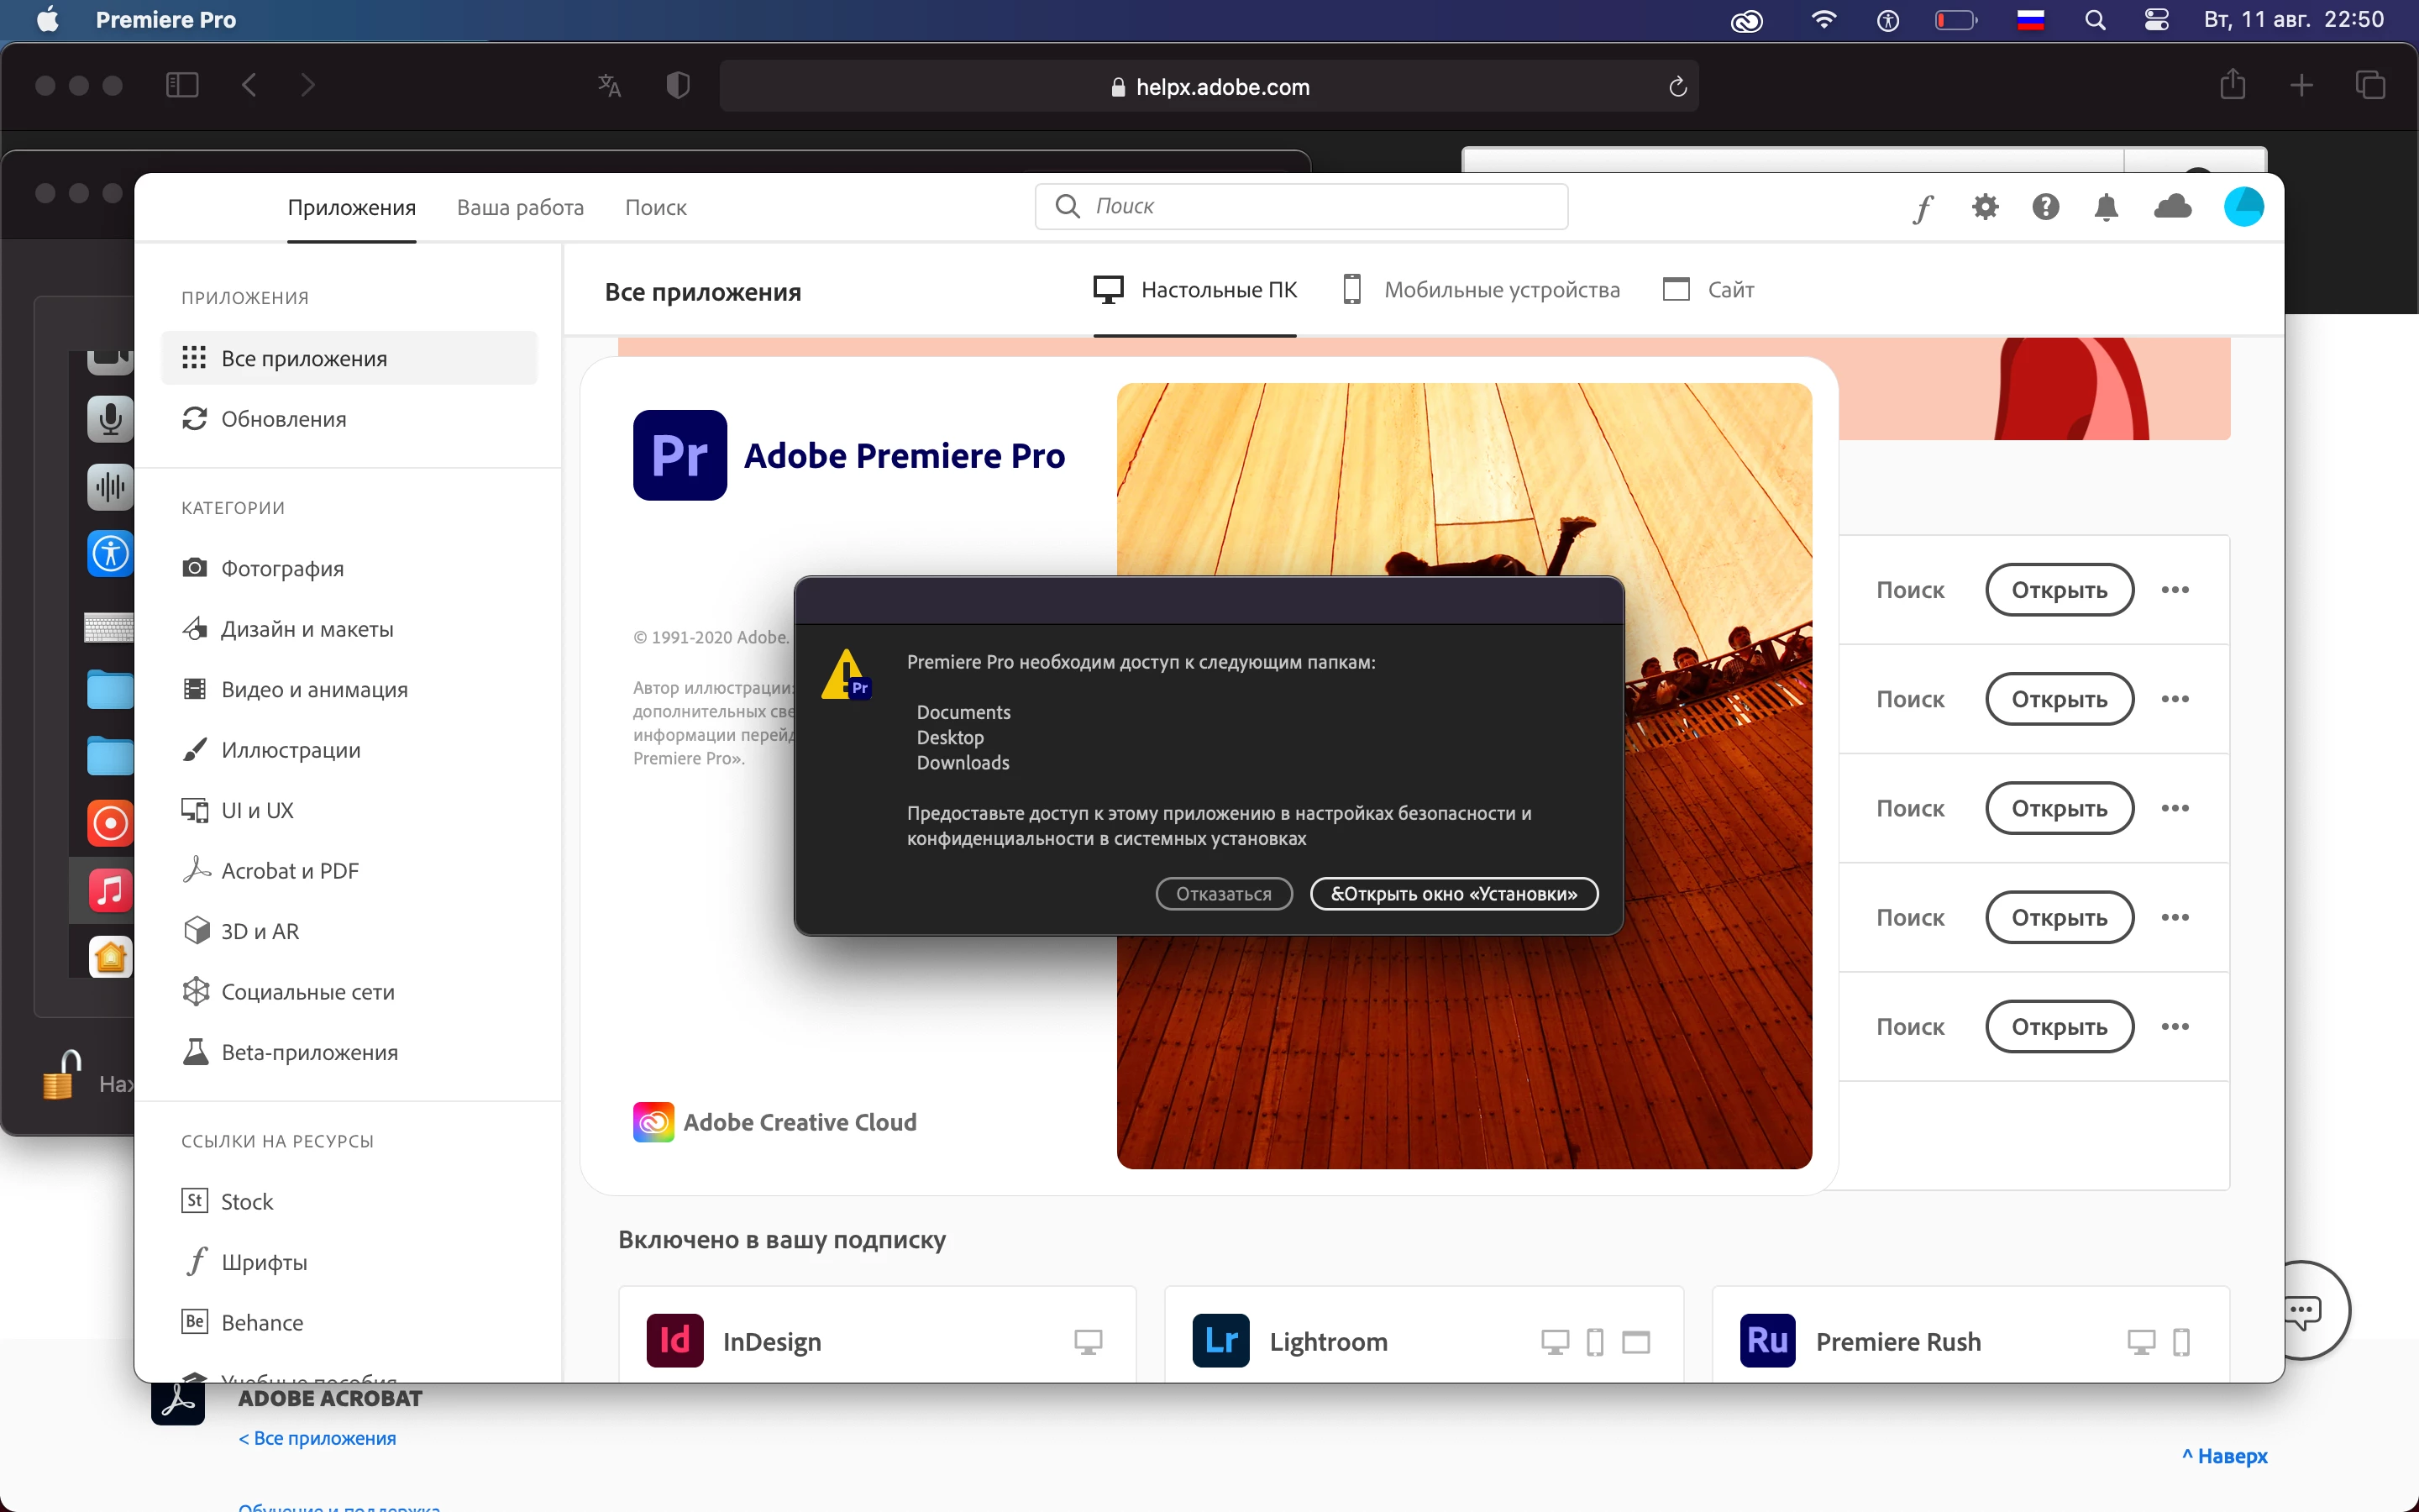Open more options for first listed app

(2174, 590)
